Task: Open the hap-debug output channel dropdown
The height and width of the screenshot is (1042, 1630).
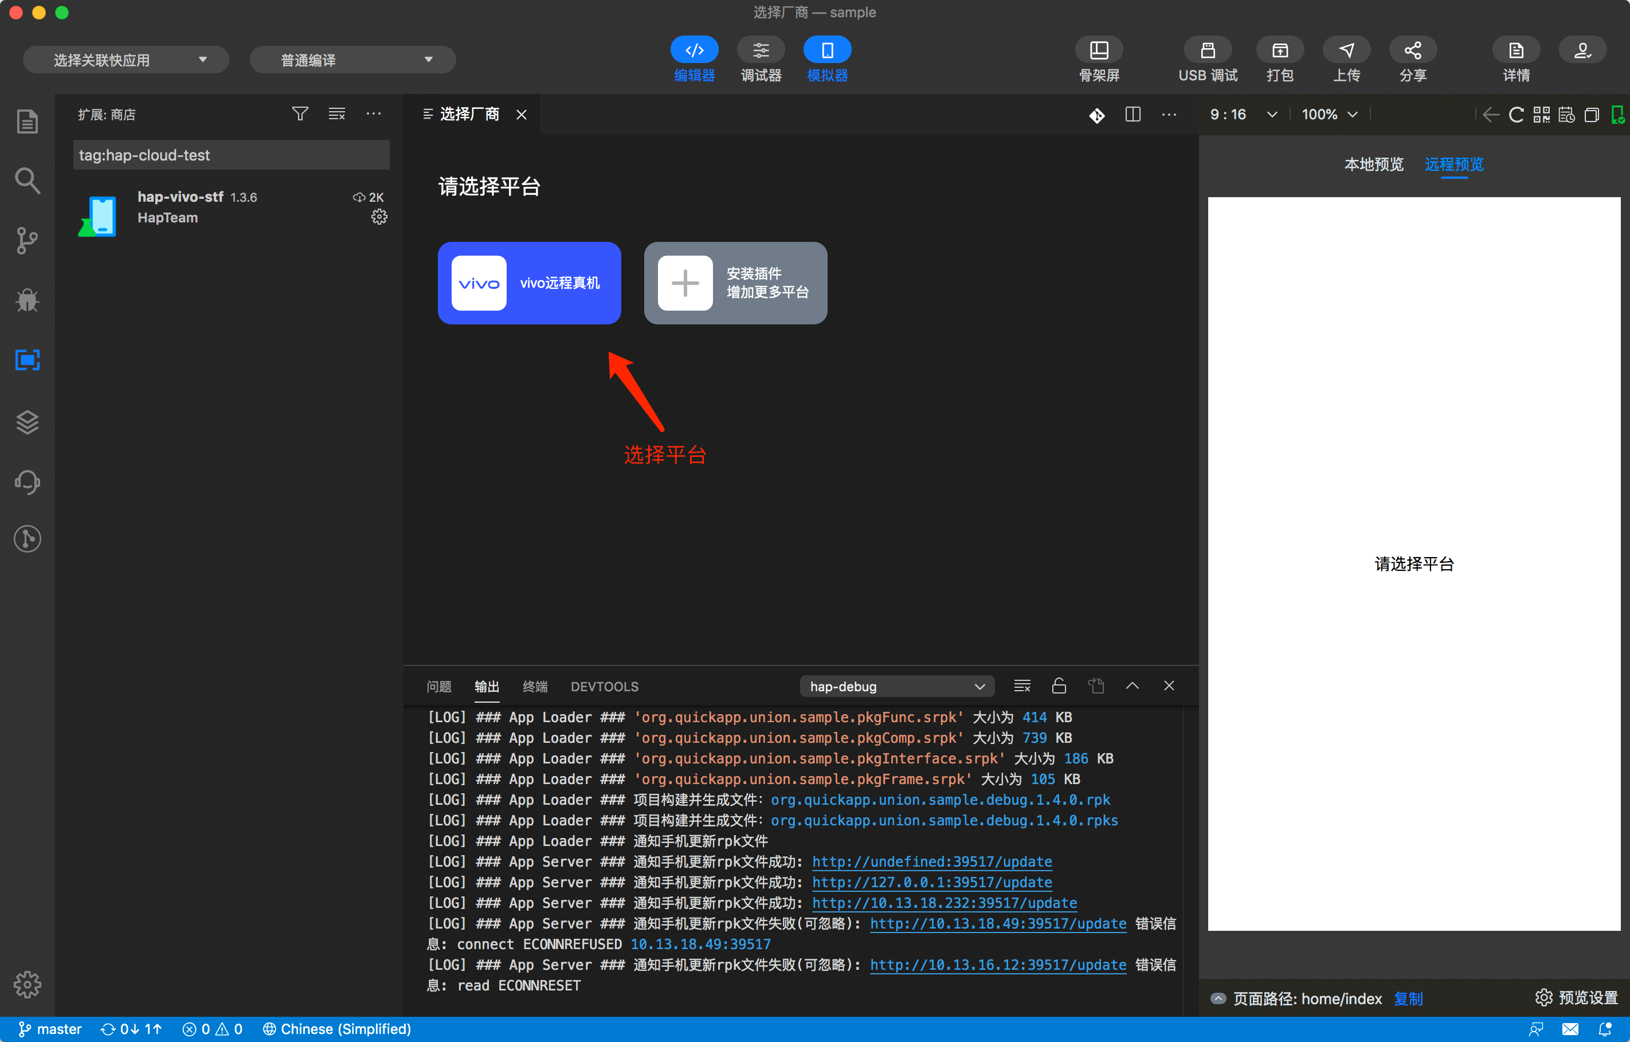Action: click(896, 686)
